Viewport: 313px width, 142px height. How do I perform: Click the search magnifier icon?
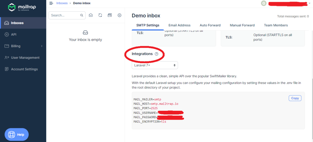pos(82,15)
